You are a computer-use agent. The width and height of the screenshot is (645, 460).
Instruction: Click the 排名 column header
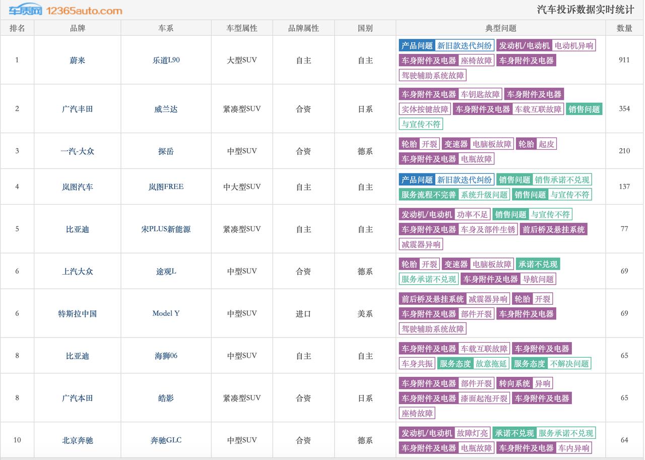17,28
